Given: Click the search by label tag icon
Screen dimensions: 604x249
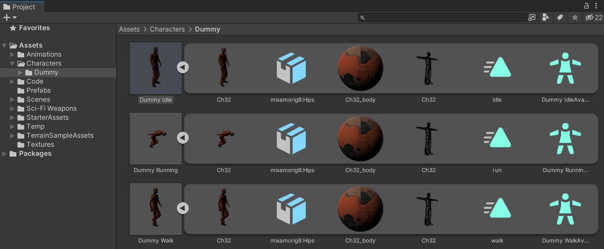Looking at the screenshot, I should [x=560, y=17].
